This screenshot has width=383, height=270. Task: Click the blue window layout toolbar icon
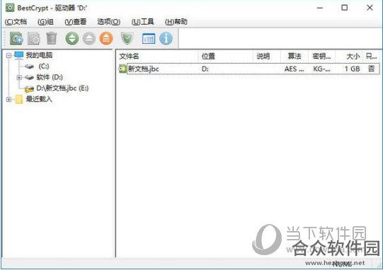[x=149, y=39]
